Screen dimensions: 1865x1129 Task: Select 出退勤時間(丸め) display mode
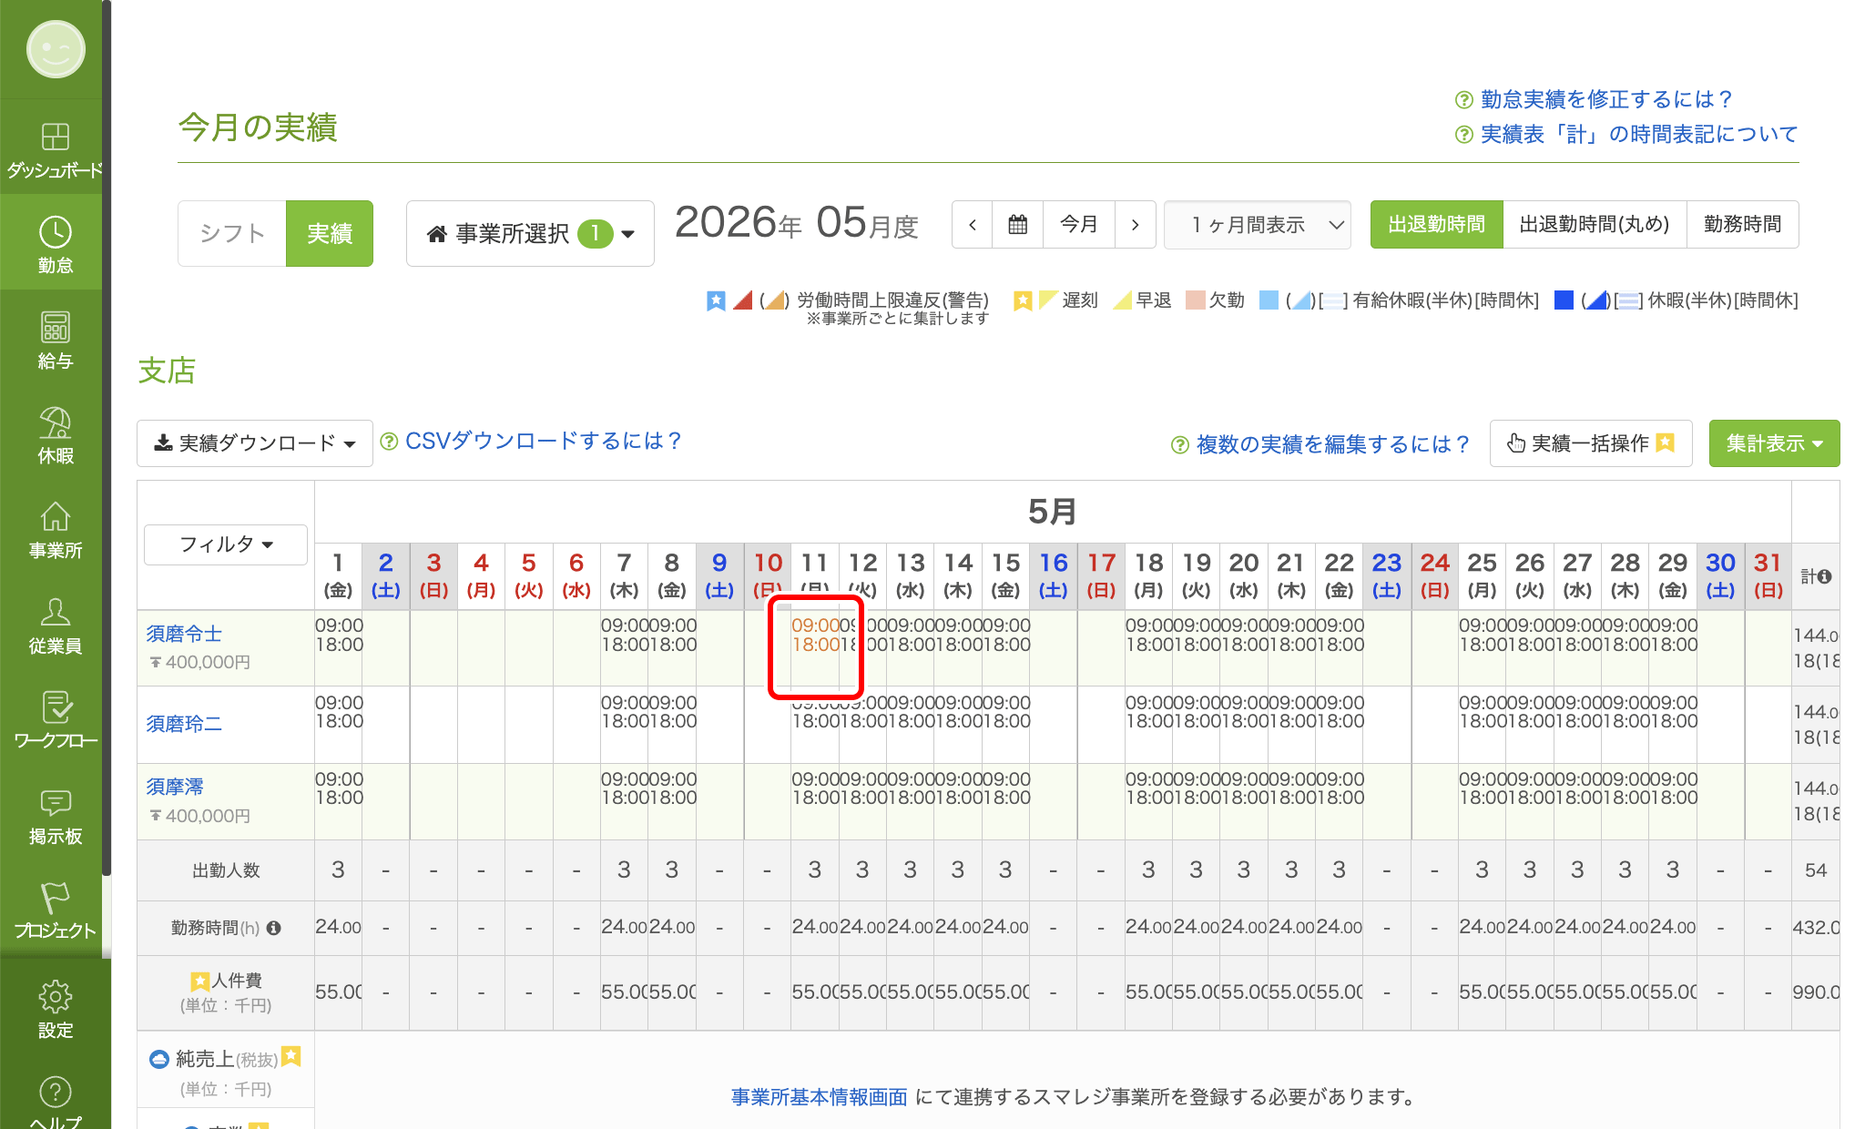coord(1594,224)
